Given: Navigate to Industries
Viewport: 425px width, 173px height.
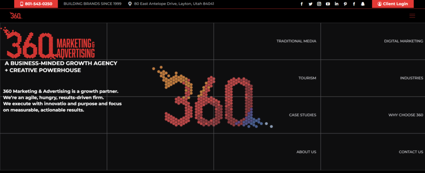Looking at the screenshot, I should [411, 78].
